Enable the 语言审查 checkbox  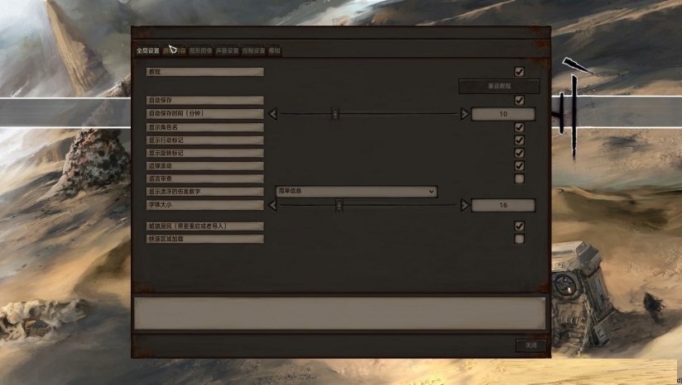(519, 178)
